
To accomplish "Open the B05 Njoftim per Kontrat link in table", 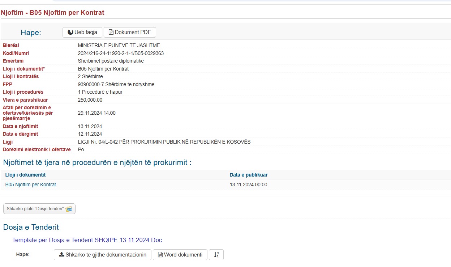I will [x=31, y=185].
